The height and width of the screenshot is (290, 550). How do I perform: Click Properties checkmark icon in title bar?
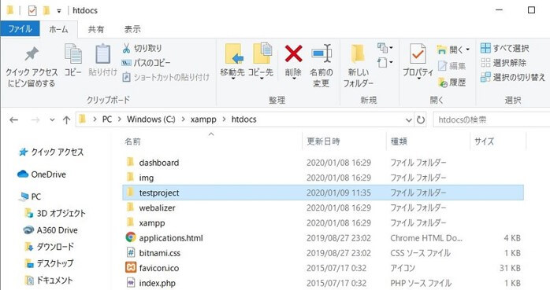[x=32, y=11]
